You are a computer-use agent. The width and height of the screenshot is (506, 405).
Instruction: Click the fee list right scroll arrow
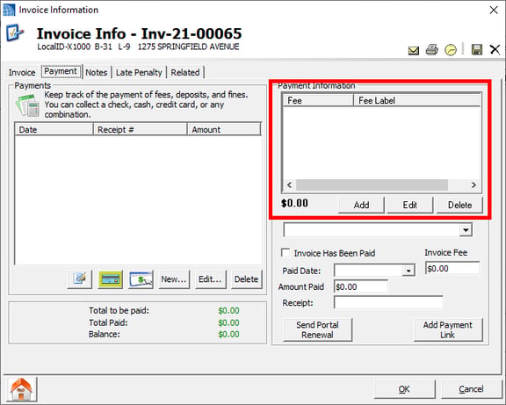tap(473, 185)
